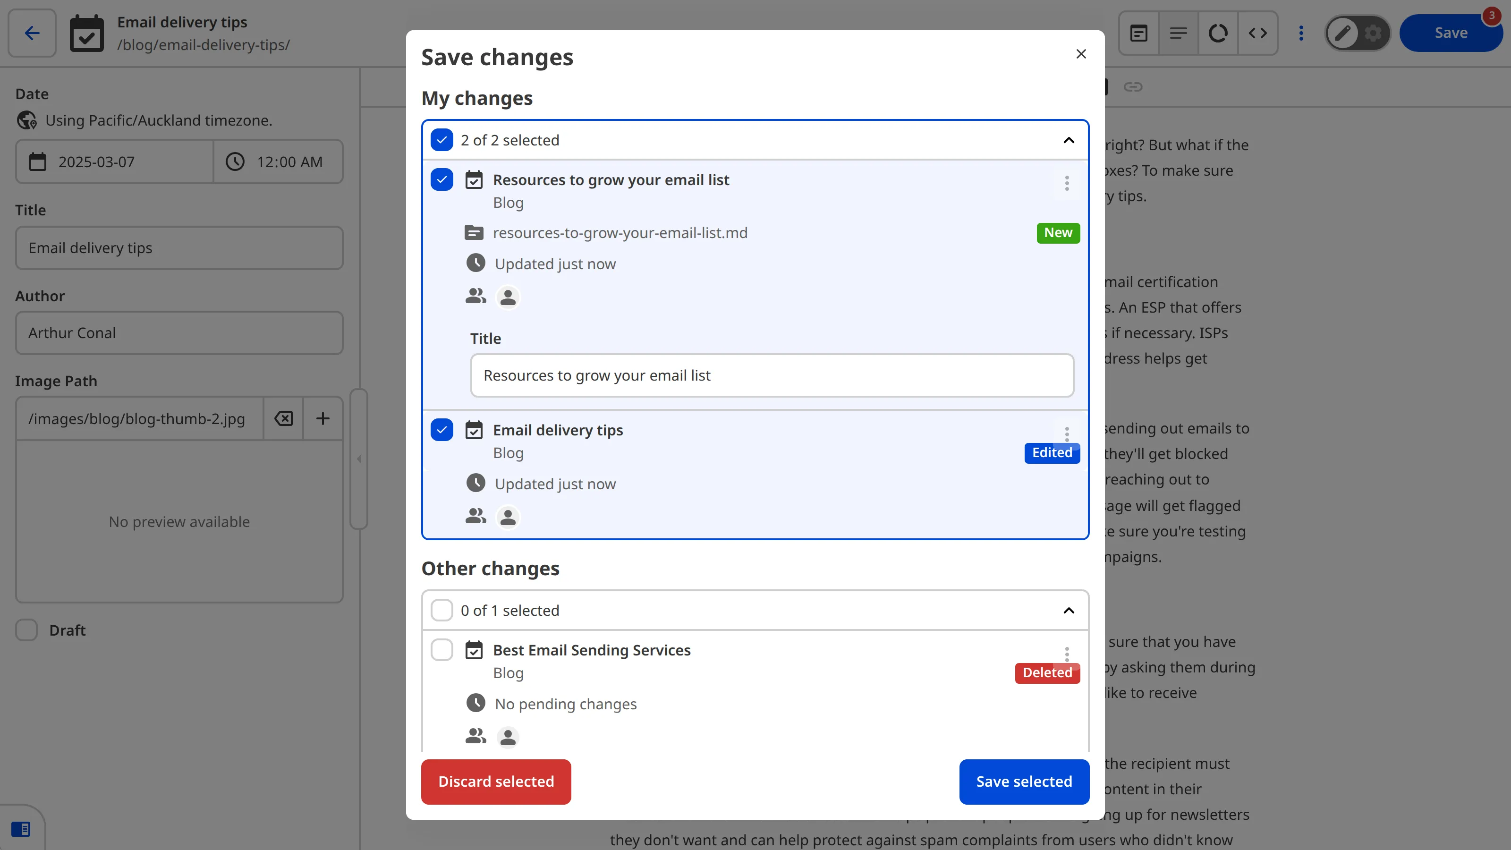This screenshot has width=1511, height=850.
Task: Toggle the sidebar icon at bottom left
Action: click(x=20, y=829)
